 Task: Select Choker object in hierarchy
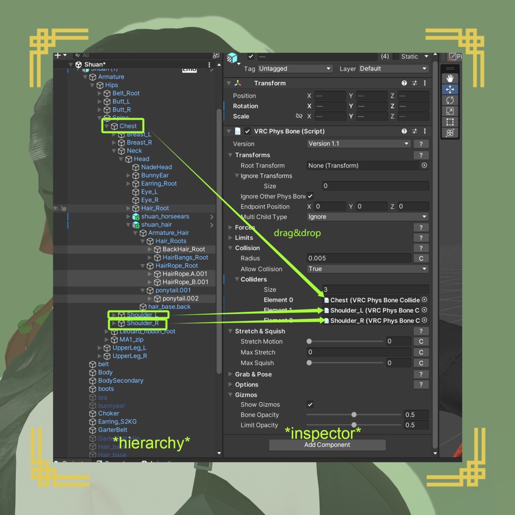click(x=109, y=413)
